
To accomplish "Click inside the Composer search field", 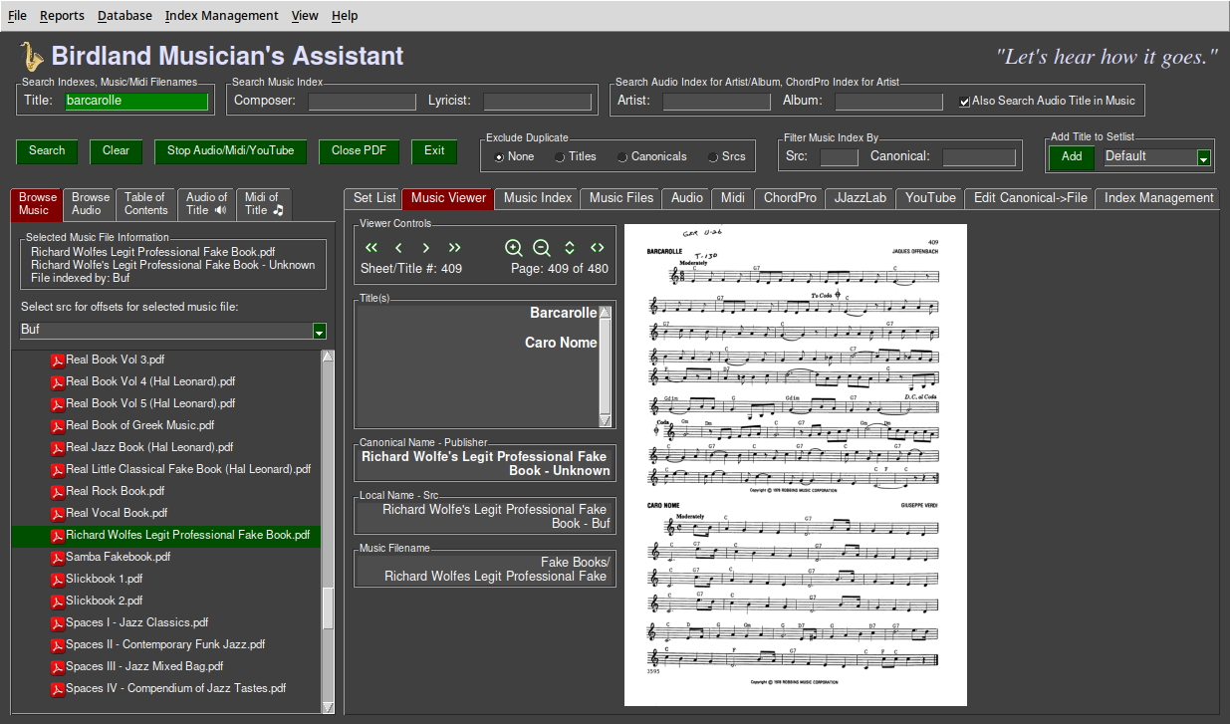I will pos(362,100).
